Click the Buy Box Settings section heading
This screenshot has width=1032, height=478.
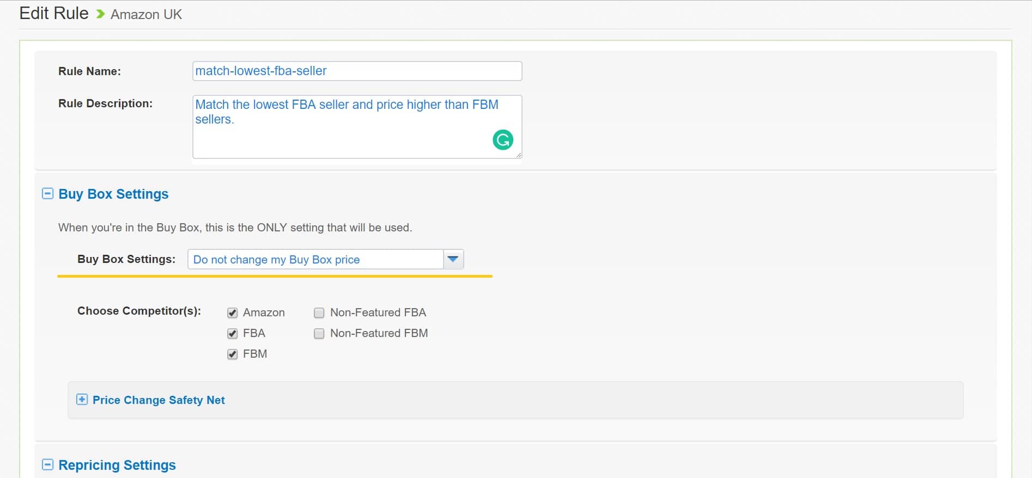click(x=113, y=194)
